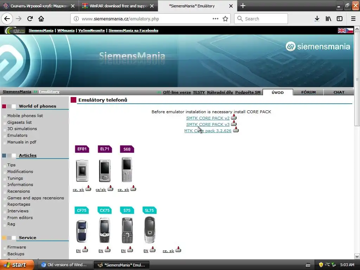The width and height of the screenshot is (360, 270).
Task: Switch to the Russian Игровой клуб tab
Action: (39, 6)
